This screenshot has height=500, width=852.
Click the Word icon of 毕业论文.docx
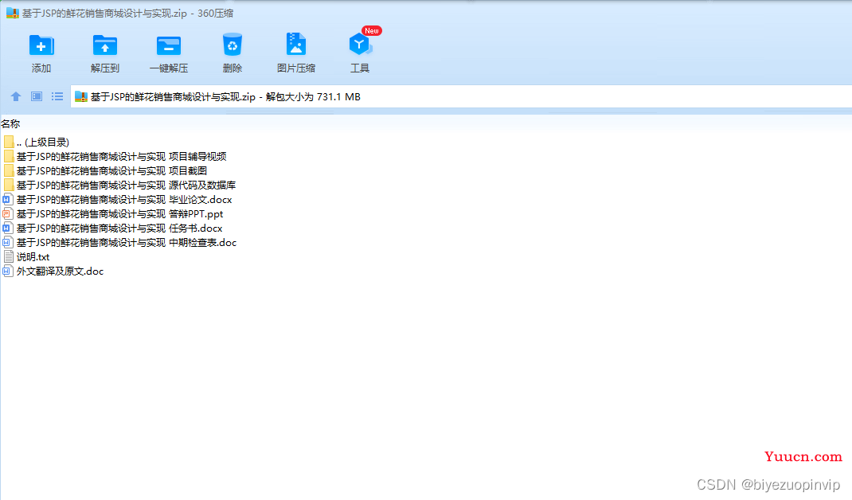coord(8,200)
